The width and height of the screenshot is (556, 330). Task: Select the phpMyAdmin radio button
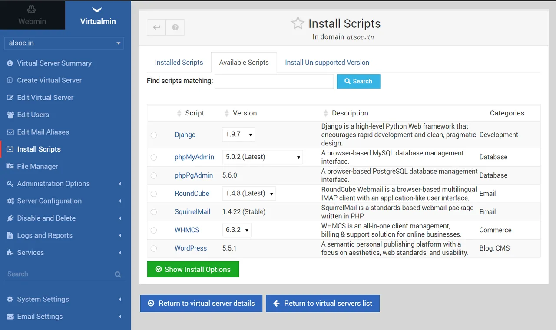[x=154, y=157]
